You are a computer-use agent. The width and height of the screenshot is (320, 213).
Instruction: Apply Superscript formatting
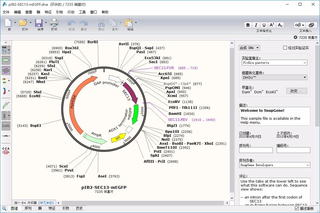[272, 25]
